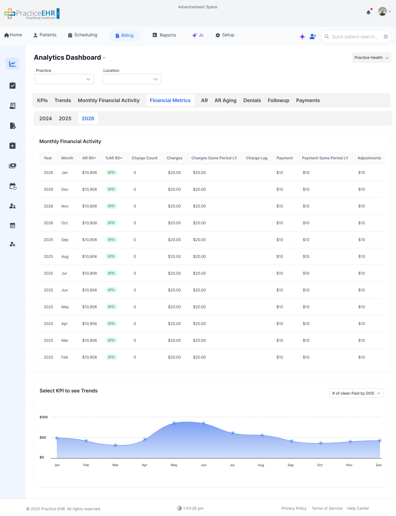Switch to the Denials tab
Viewport: 396px width, 516px height.
click(x=252, y=100)
